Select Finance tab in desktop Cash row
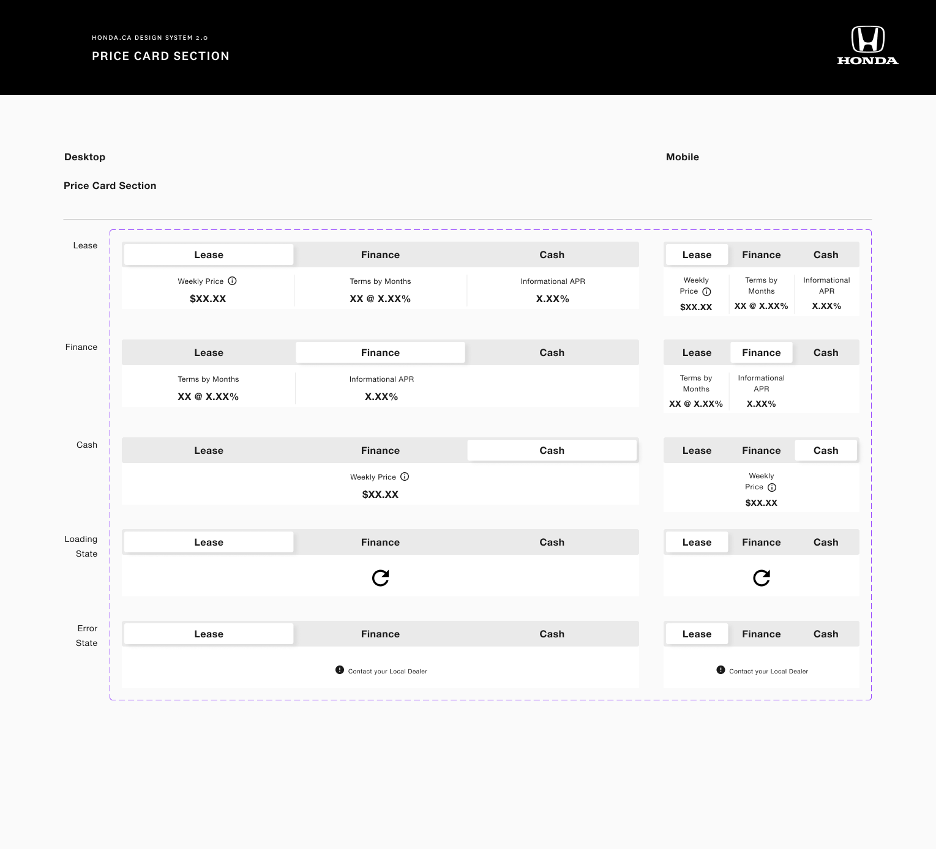Screen dimensions: 936x849 (380, 450)
